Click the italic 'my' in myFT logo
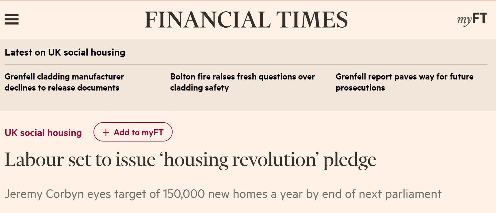The image size is (496, 213). click(464, 20)
